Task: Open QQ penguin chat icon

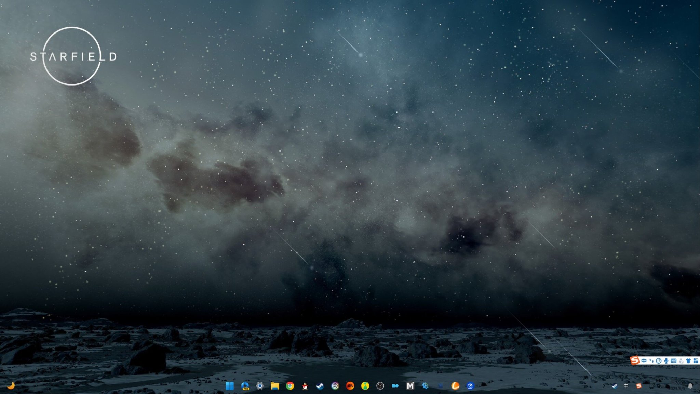Action: (x=305, y=386)
